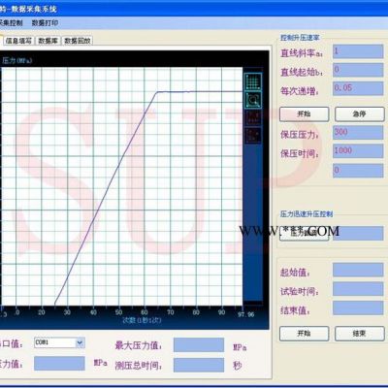388x388 pixels.
Task: Click the 保压压力 field showing 300
Action: (358, 133)
